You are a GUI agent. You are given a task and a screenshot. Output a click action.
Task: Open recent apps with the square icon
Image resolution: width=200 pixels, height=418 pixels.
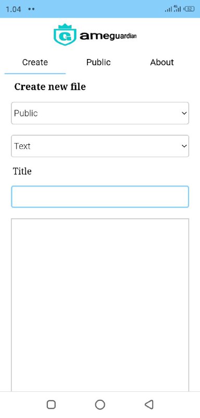pyautogui.click(x=51, y=404)
